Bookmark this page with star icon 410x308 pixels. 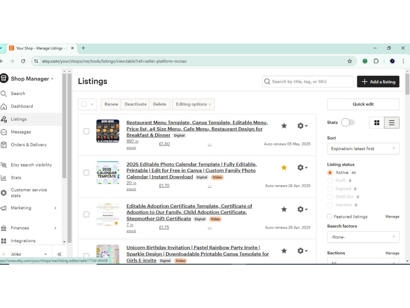point(350,61)
